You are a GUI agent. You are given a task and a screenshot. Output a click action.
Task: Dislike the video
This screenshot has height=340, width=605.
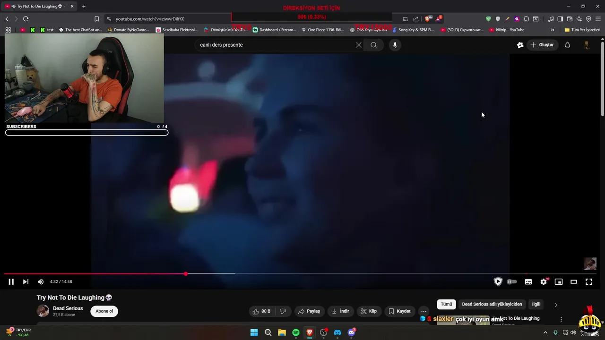(x=283, y=311)
